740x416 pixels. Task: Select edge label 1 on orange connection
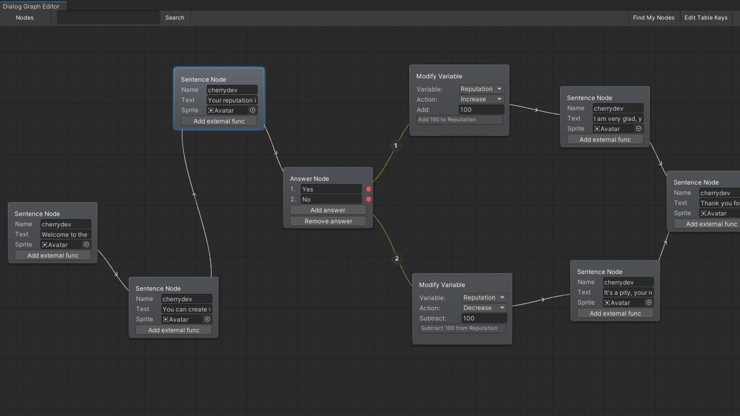tap(396, 146)
